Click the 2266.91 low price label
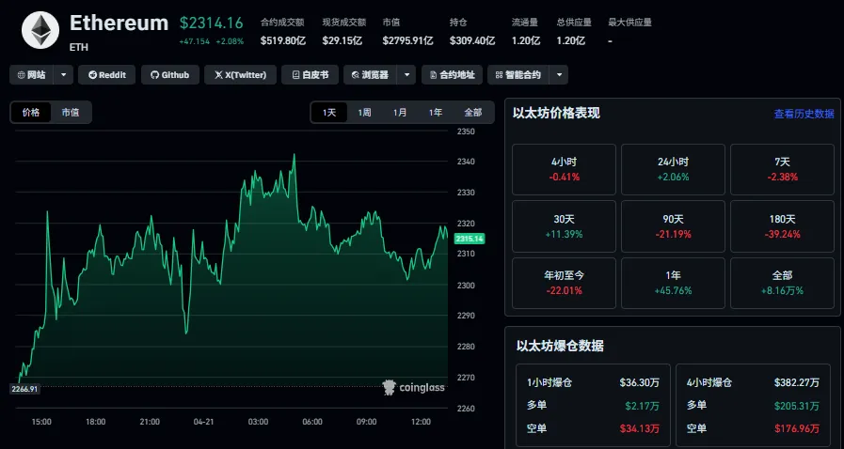 (24, 389)
